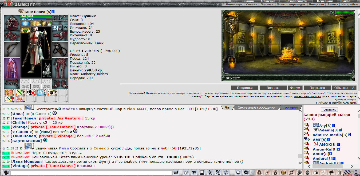This screenshot has height=176, width=360.
Task: Switch class via the Танк link
Action: coord(99,43)
